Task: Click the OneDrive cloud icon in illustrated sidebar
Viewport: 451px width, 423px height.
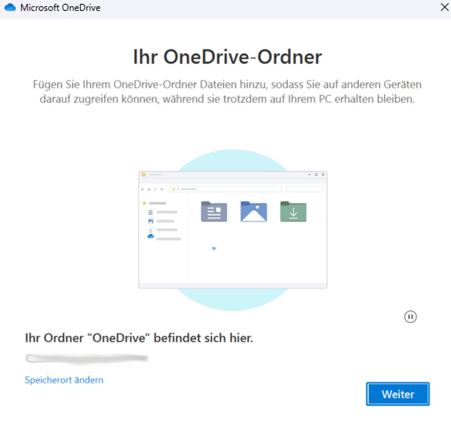Action: pyautogui.click(x=150, y=236)
